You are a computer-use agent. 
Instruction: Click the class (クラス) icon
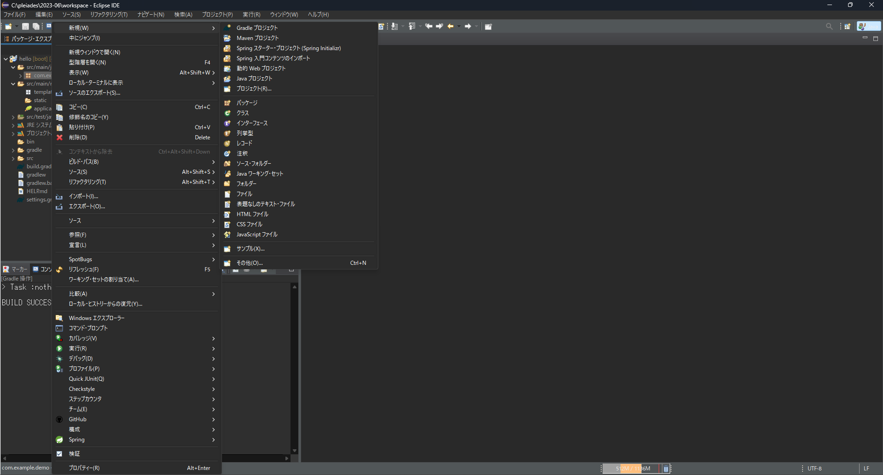pos(227,113)
